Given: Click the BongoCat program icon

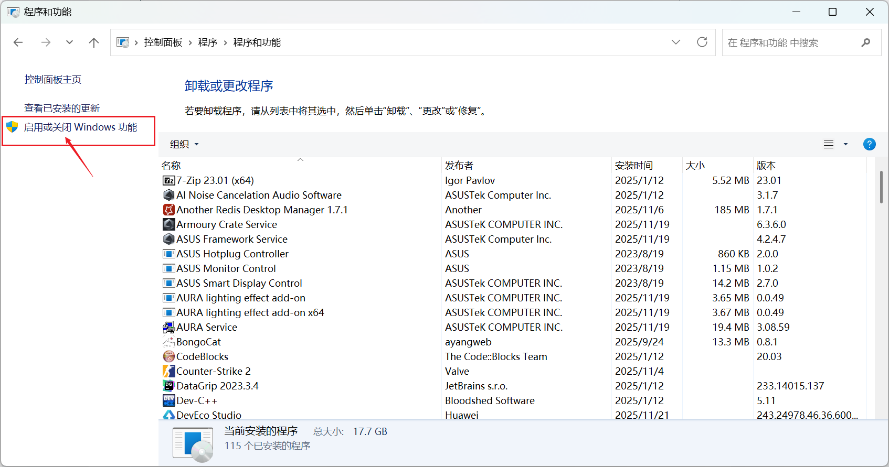Looking at the screenshot, I should (168, 342).
